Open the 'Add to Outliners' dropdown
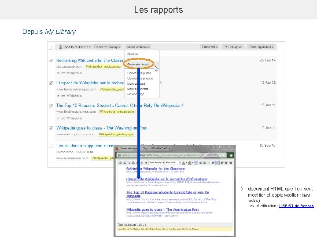 77,47
